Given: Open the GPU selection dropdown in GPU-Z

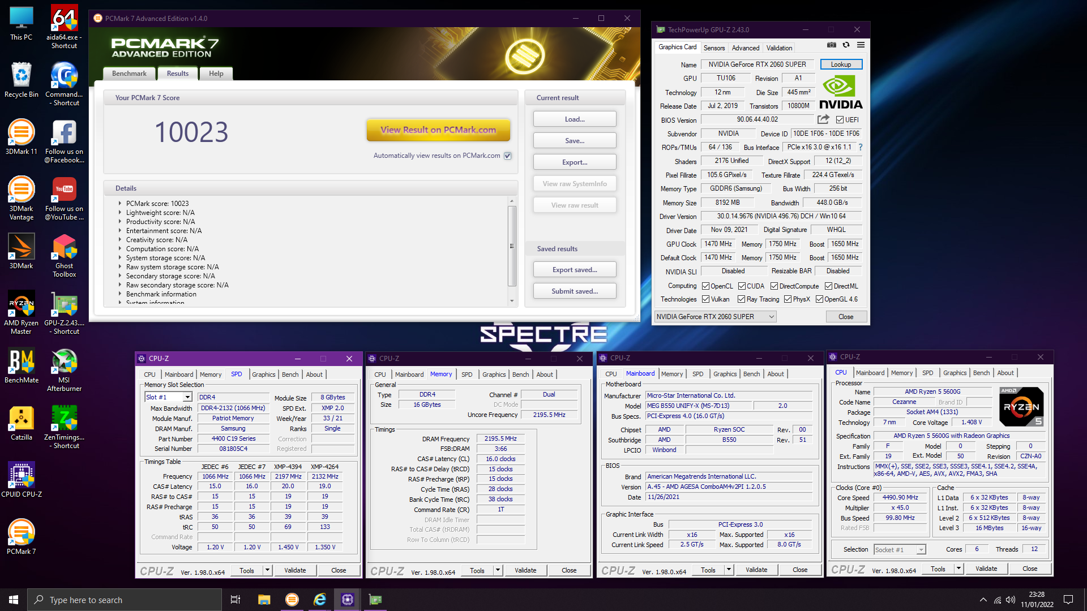Looking at the screenshot, I should click(x=715, y=317).
